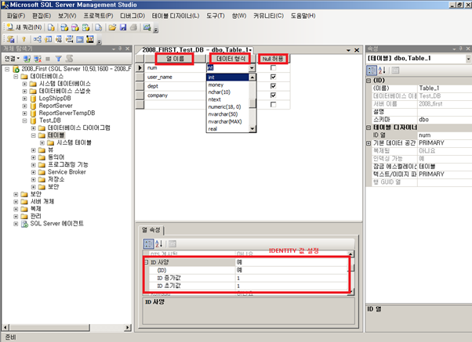Expand the ReportServerTempDB node
Screen dimensions: 472x342
pyautogui.click(x=24, y=113)
